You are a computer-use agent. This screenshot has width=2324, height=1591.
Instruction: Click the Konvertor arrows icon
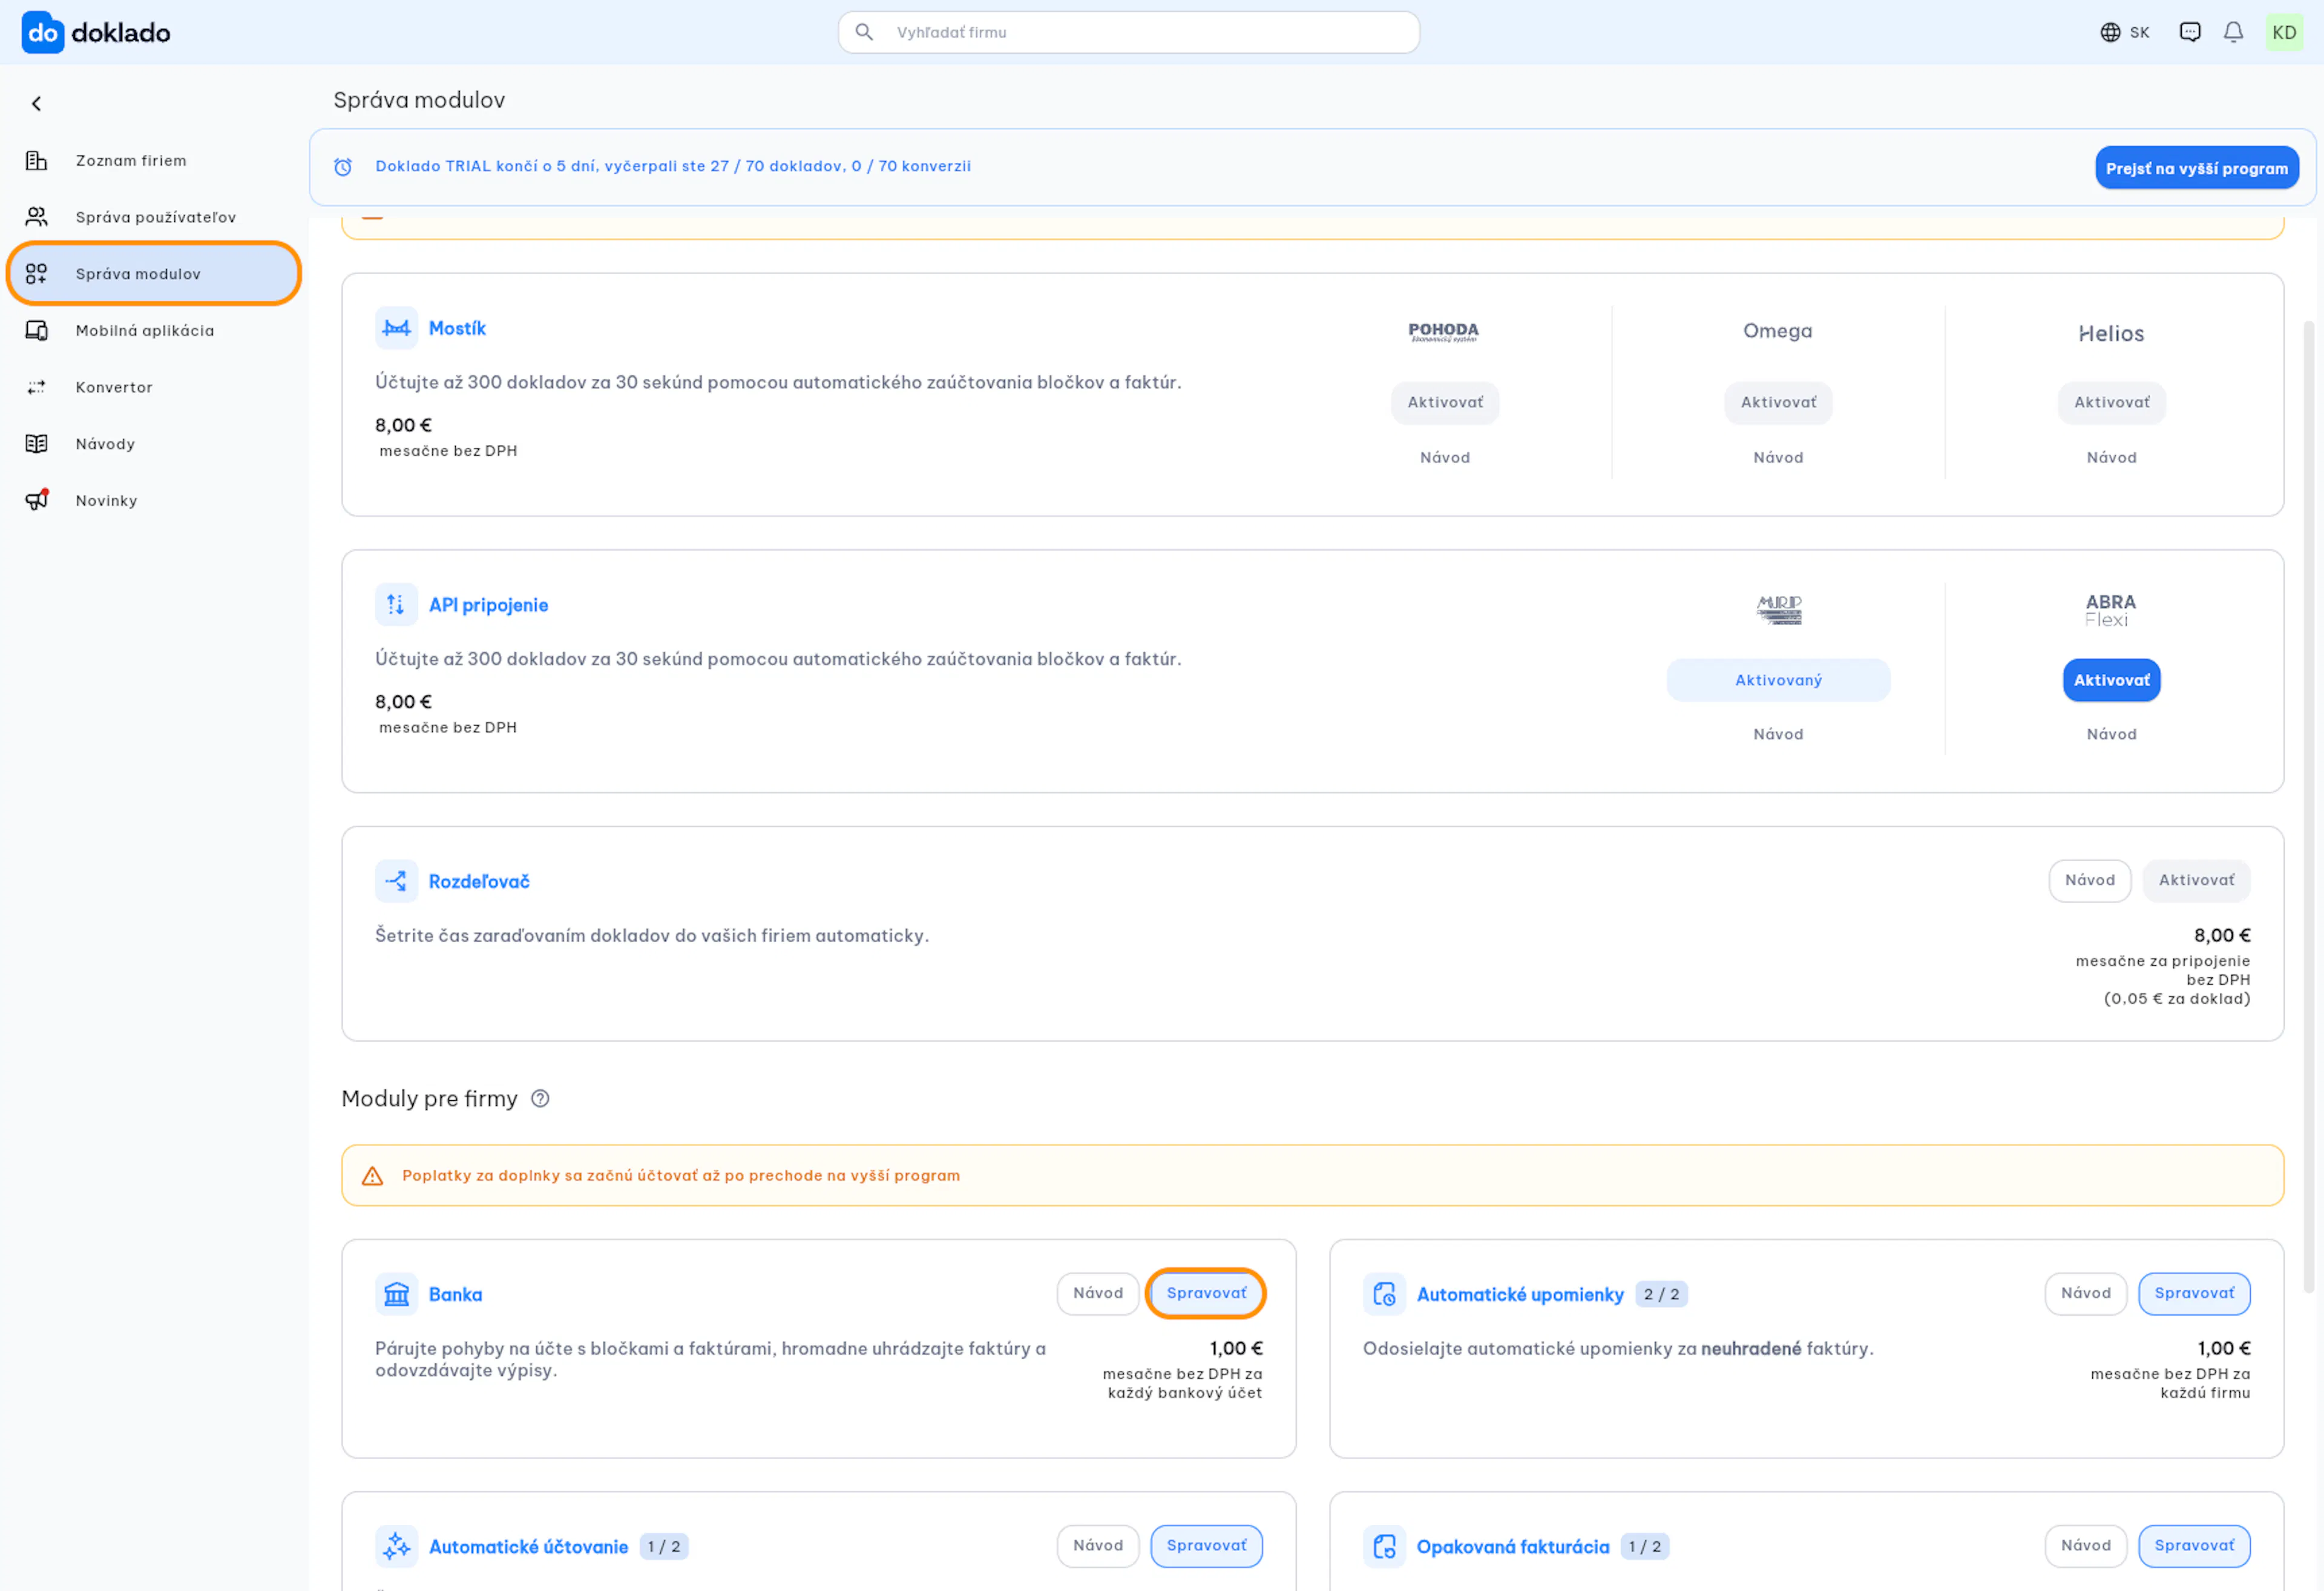36,387
